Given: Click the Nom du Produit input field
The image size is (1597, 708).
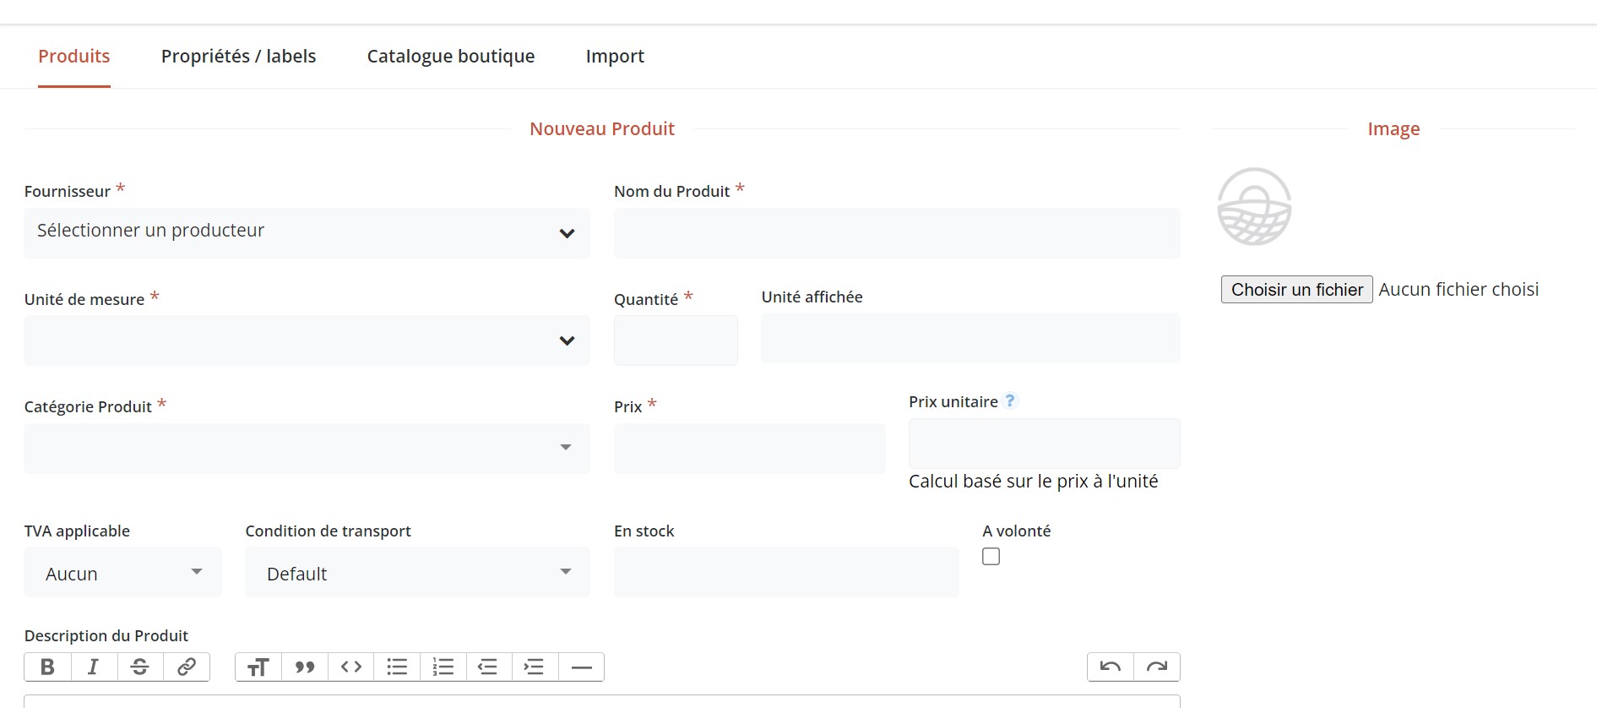Looking at the screenshot, I should pos(896,233).
